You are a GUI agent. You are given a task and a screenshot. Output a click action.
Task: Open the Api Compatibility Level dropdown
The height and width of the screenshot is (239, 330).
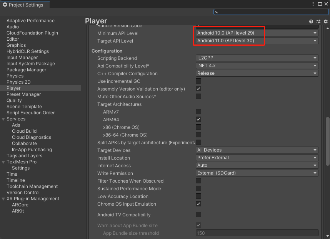coord(257,66)
